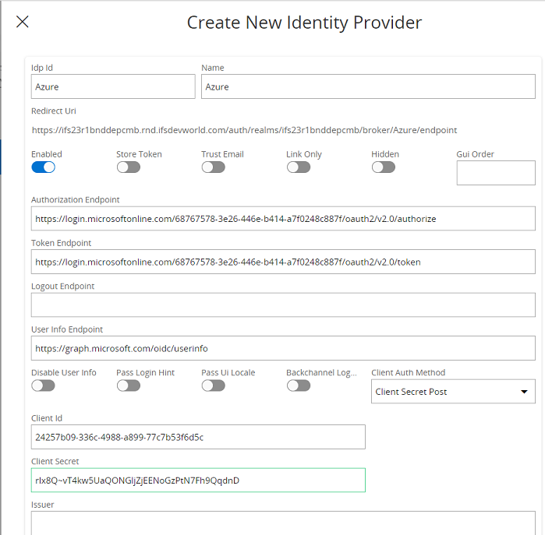Viewport: 545px width, 535px height.
Task: Click the Client Auth Method dropdown arrow
Action: click(x=524, y=392)
